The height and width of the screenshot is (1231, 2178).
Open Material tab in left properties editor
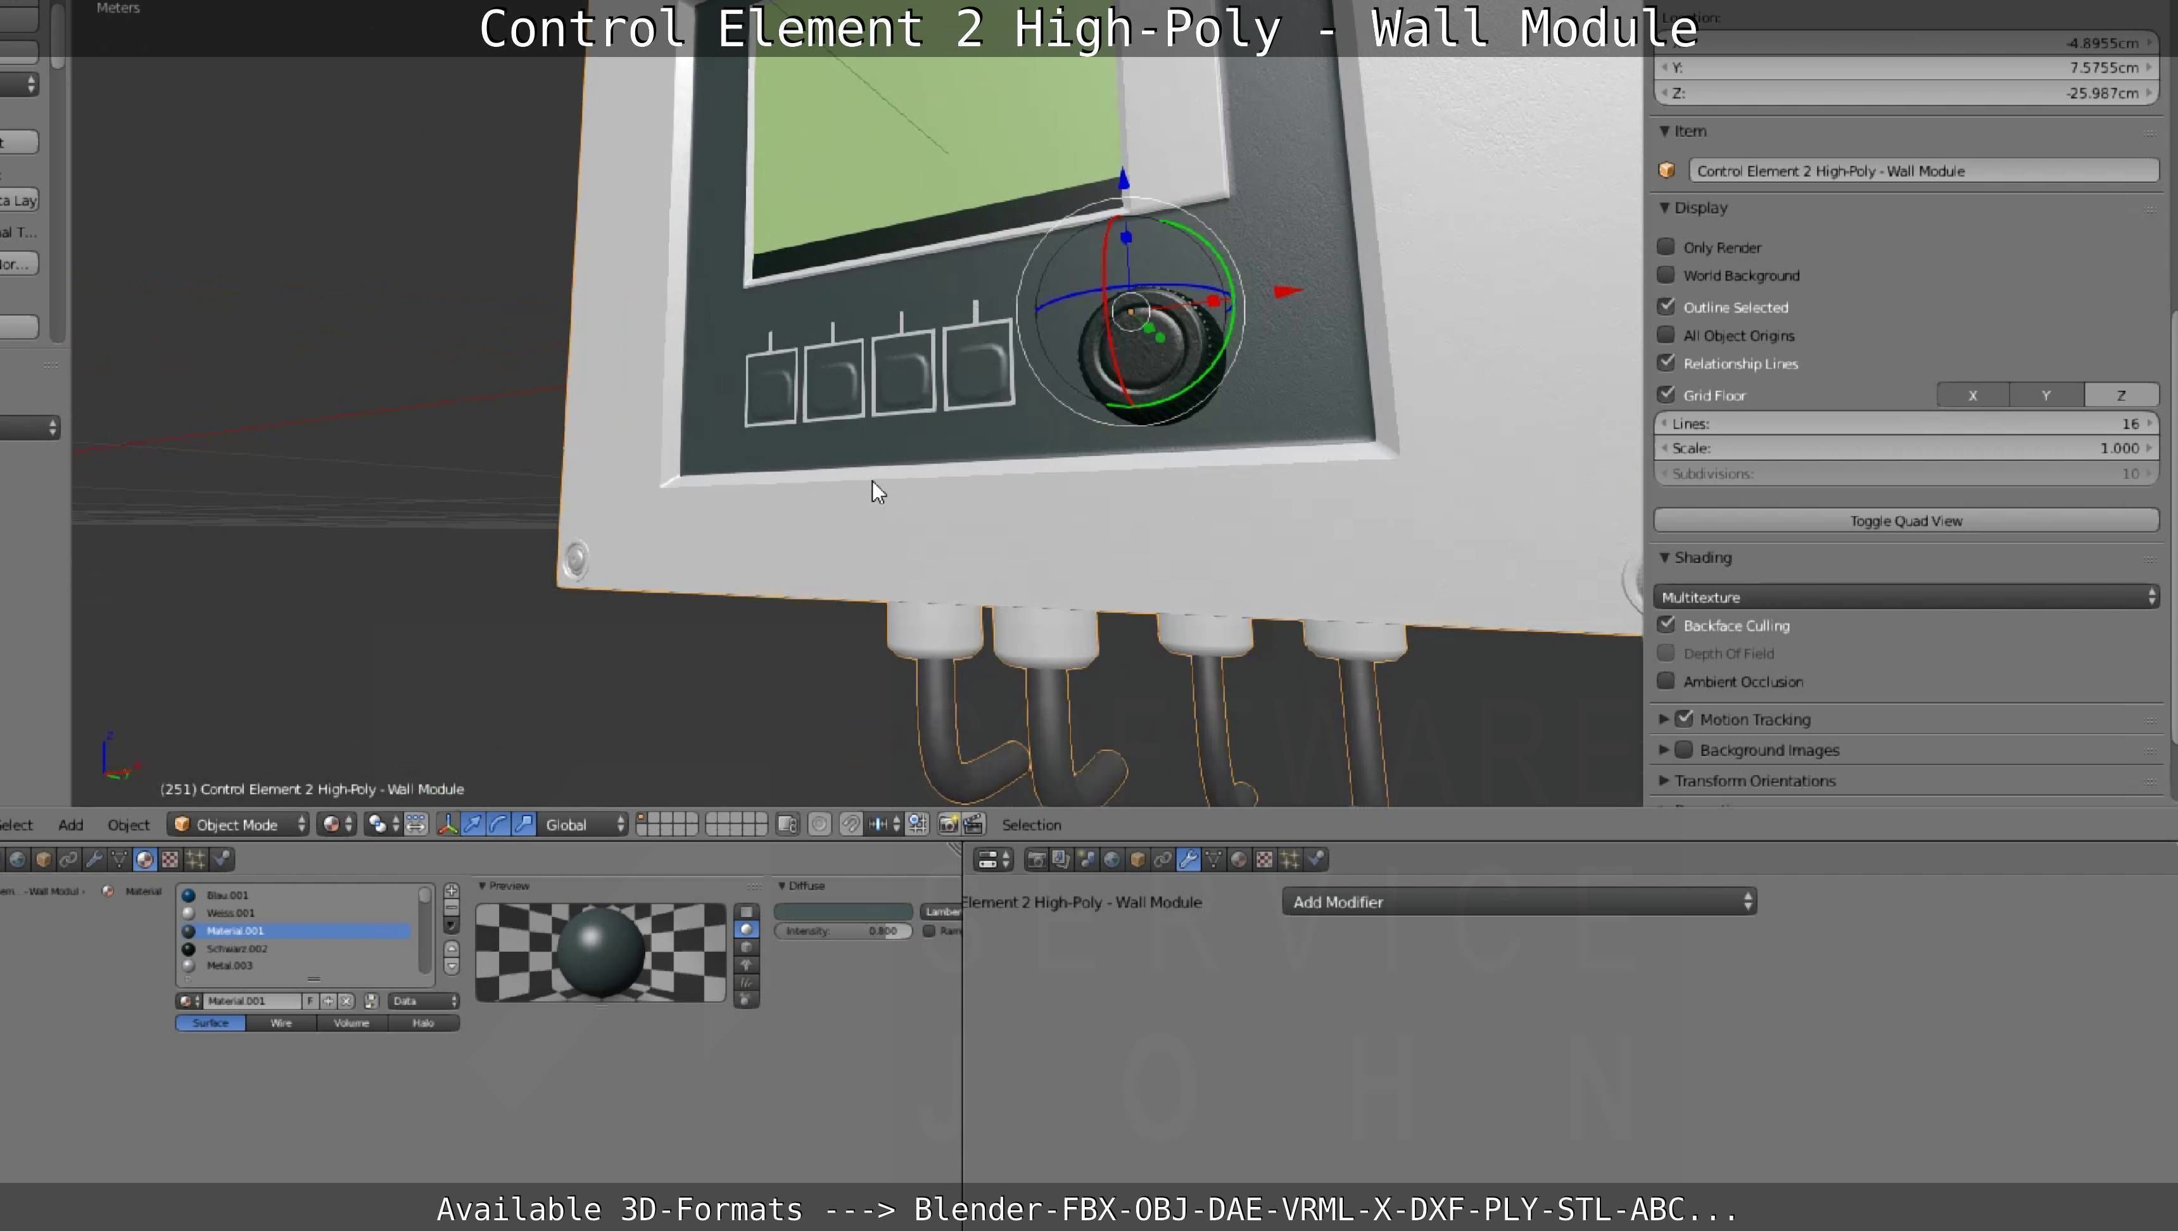click(144, 860)
